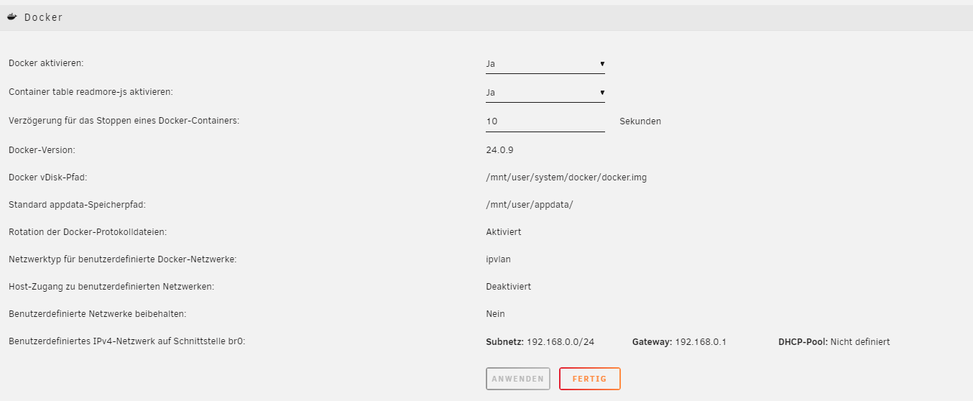Image resolution: width=973 pixels, height=401 pixels.
Task: Click the 'DHCP-Pool: Nicht definiert' value
Action: point(834,342)
